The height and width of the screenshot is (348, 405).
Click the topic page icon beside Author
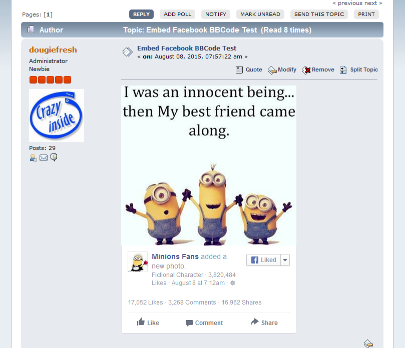(31, 29)
